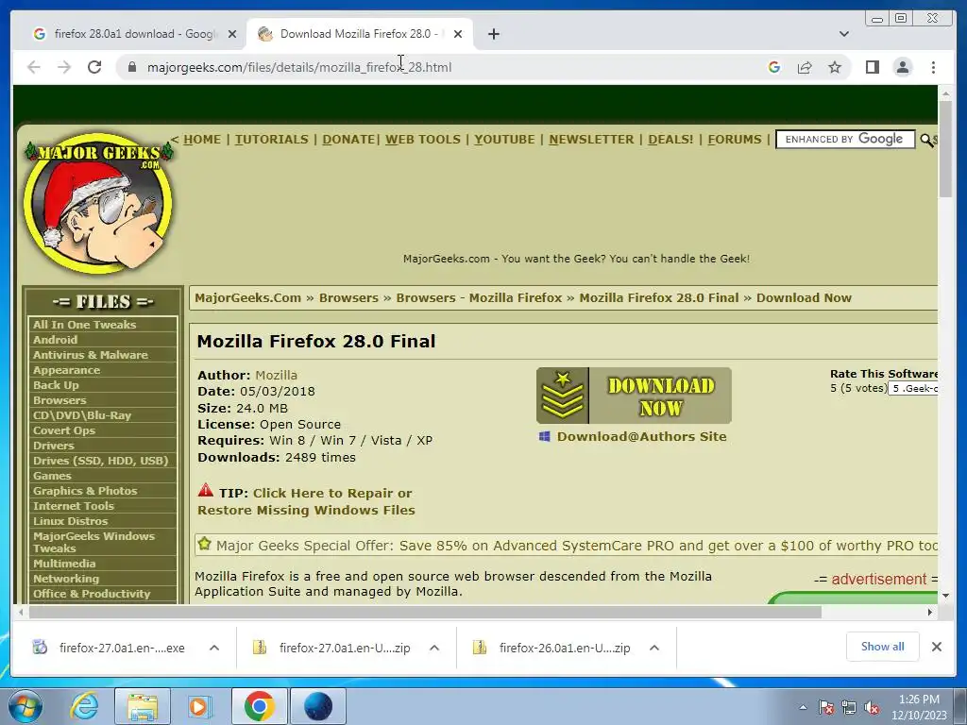Open the tab search dropdown arrow
The image size is (967, 725).
tap(843, 34)
